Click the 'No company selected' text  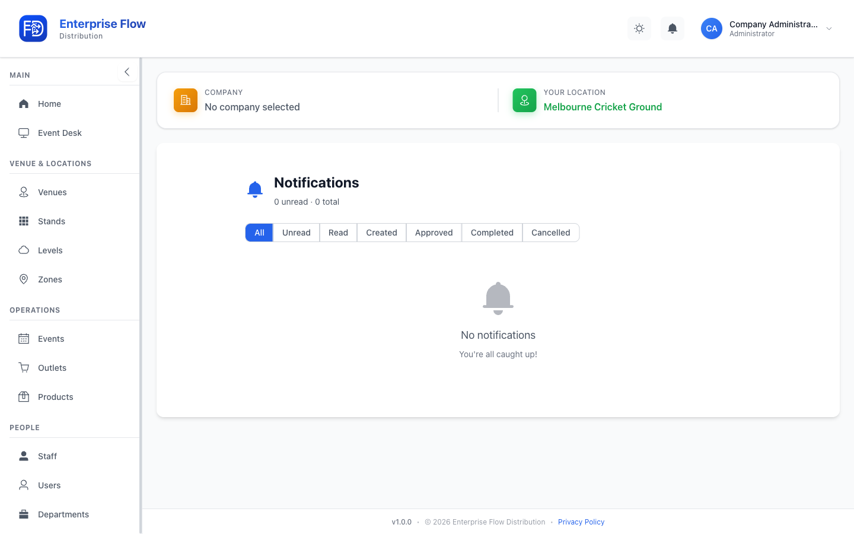252,107
